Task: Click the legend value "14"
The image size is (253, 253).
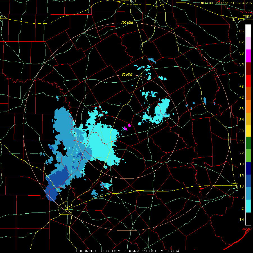Action: tap(241, 175)
